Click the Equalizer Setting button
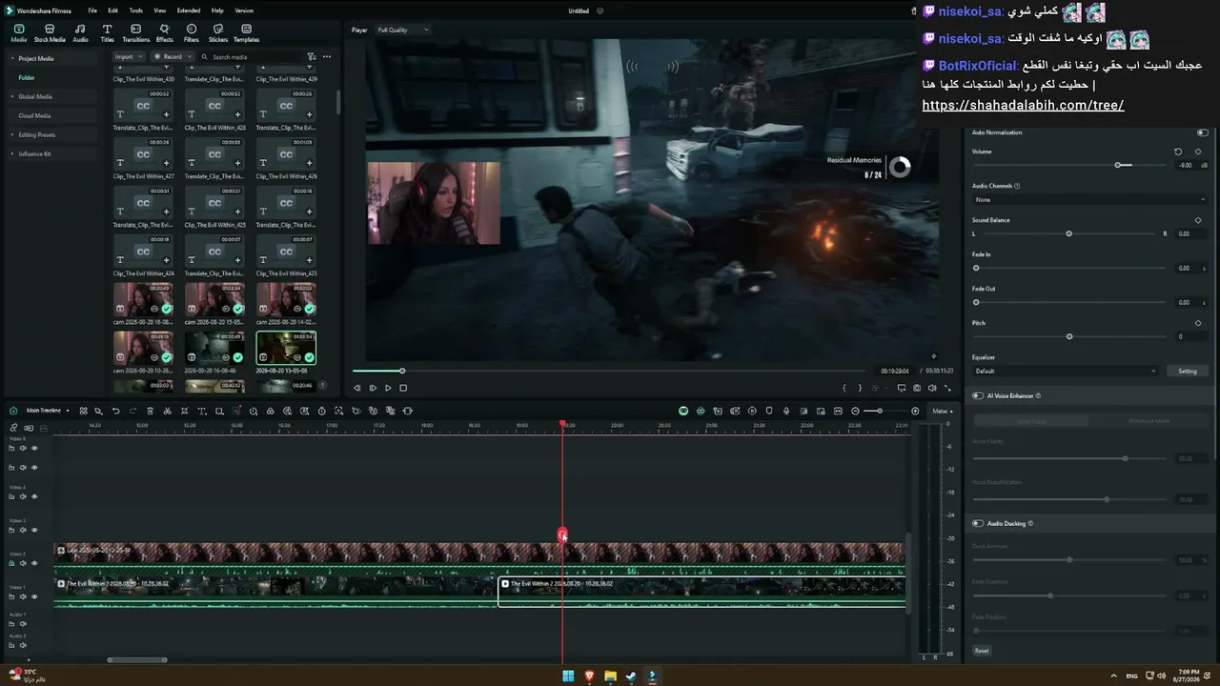Image resolution: width=1220 pixels, height=686 pixels. 1187,371
